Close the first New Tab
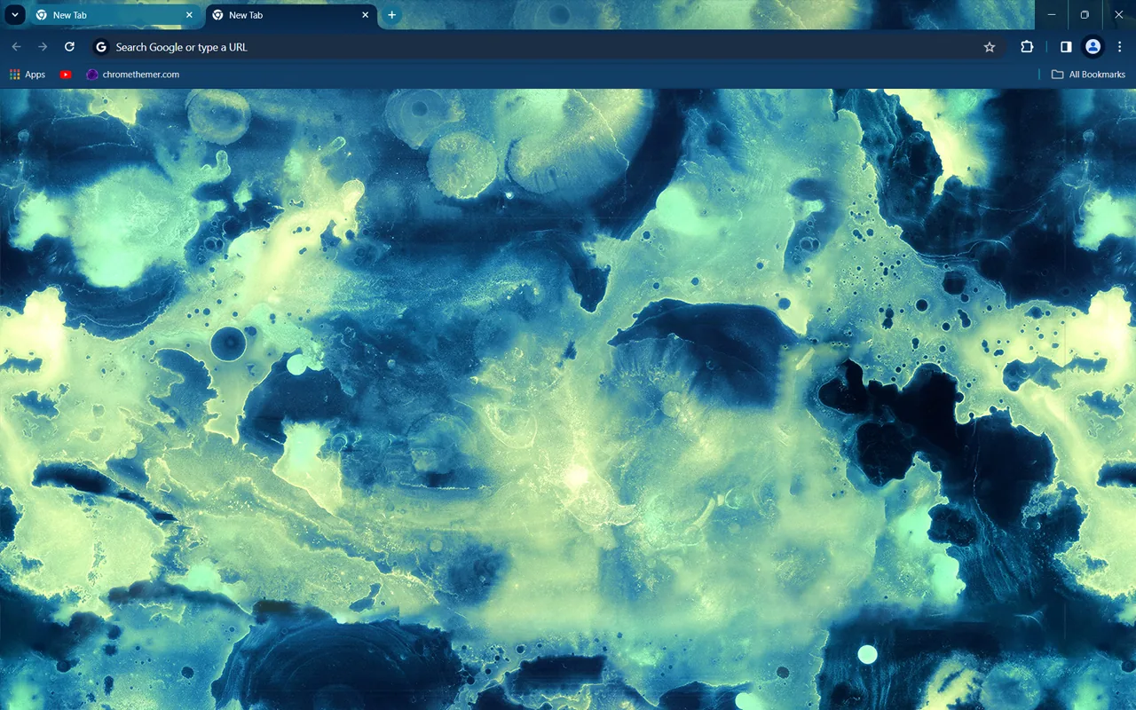Viewport: 1136px width, 710px height. [189, 15]
